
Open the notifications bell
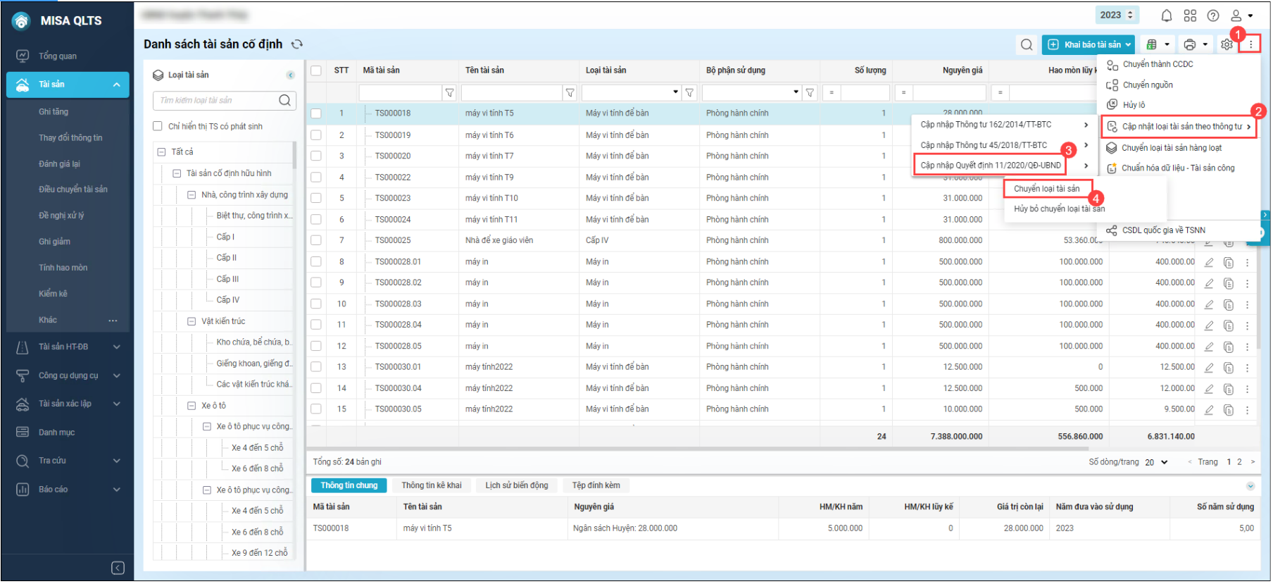[x=1167, y=15]
